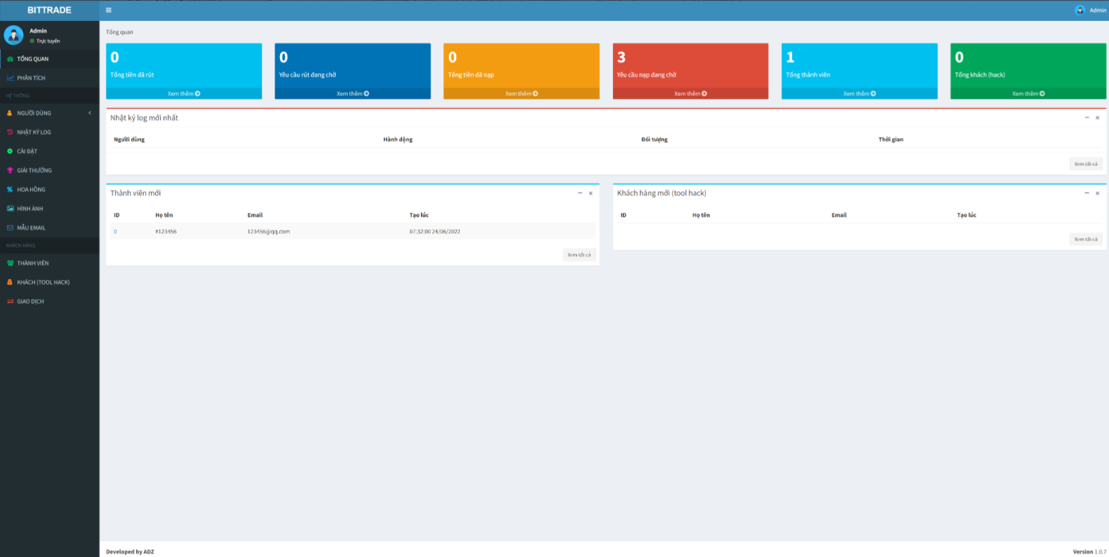Collapse the Thành viên mới panel
Viewport: 1109px width, 557px height.
580,193
